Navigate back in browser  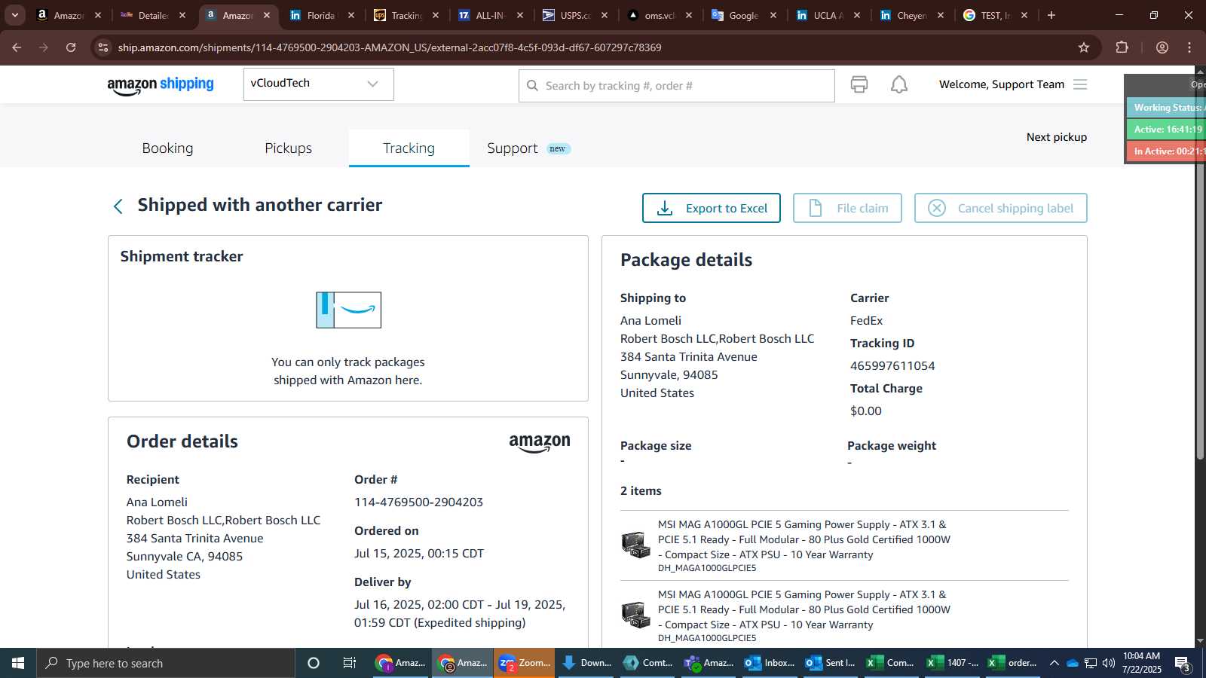coord(17,47)
